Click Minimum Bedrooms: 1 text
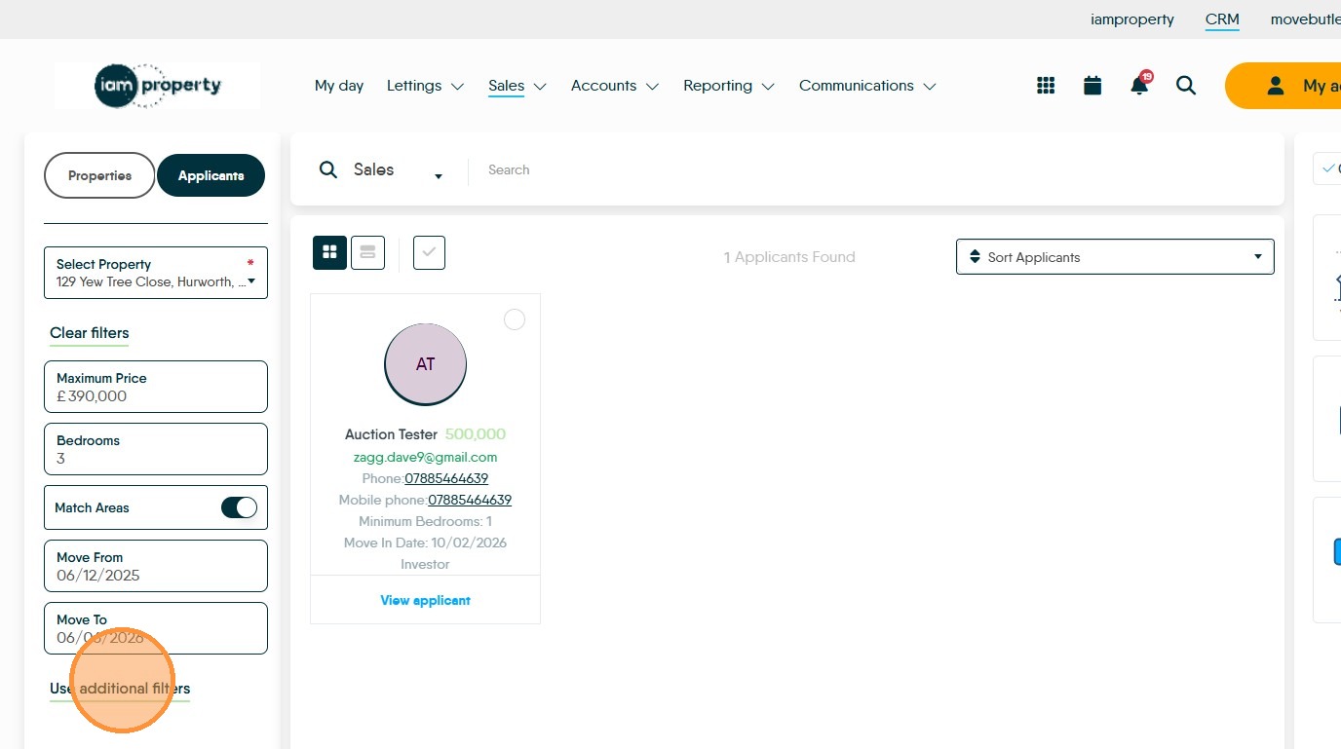1341x749 pixels. click(x=425, y=521)
